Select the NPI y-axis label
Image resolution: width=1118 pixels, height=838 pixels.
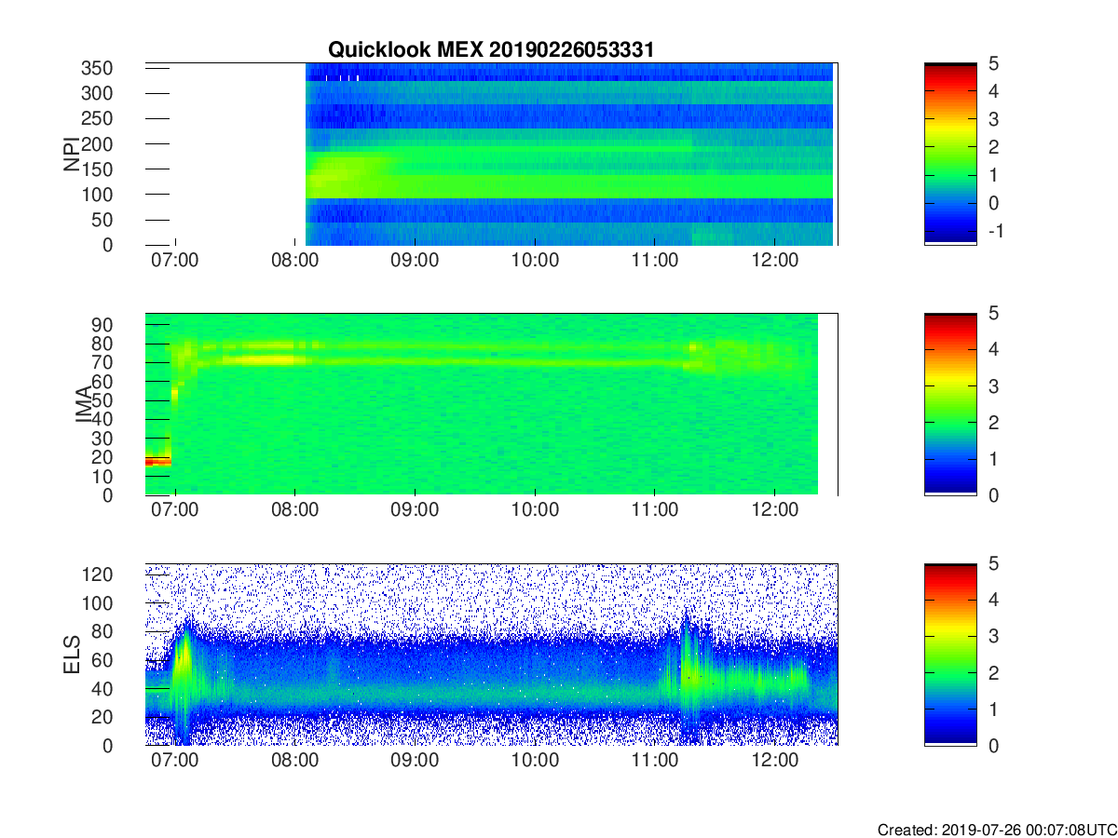pyautogui.click(x=71, y=155)
